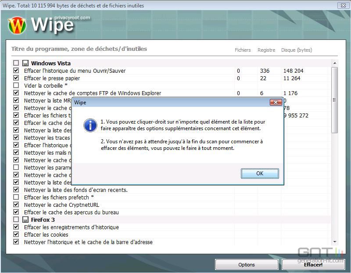Uncheck Nettoyer la liste des fonds d'ecran recents
Viewport: 351px width, 273px height.
(x=16, y=190)
